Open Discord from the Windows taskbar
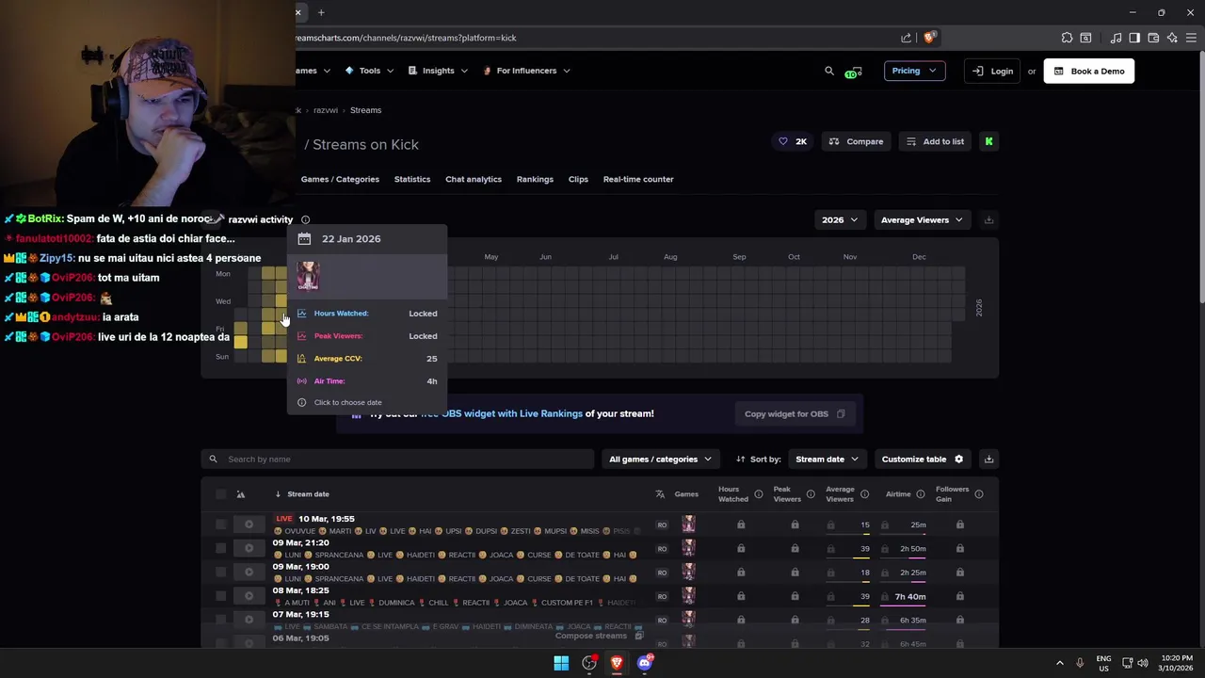The width and height of the screenshot is (1205, 678). click(x=645, y=663)
